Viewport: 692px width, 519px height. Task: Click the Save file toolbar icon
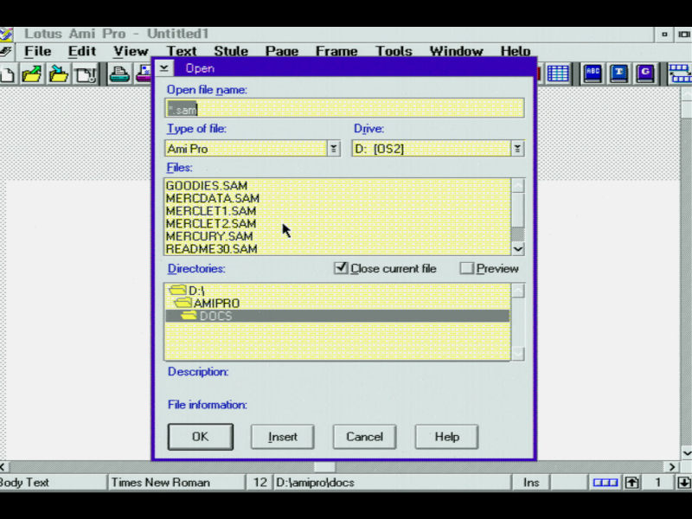(59, 74)
